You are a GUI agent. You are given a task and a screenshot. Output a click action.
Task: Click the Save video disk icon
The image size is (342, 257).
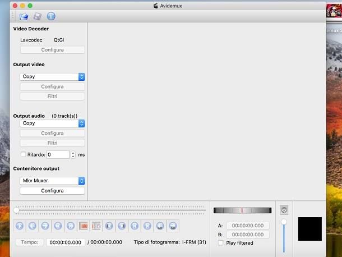pos(37,16)
